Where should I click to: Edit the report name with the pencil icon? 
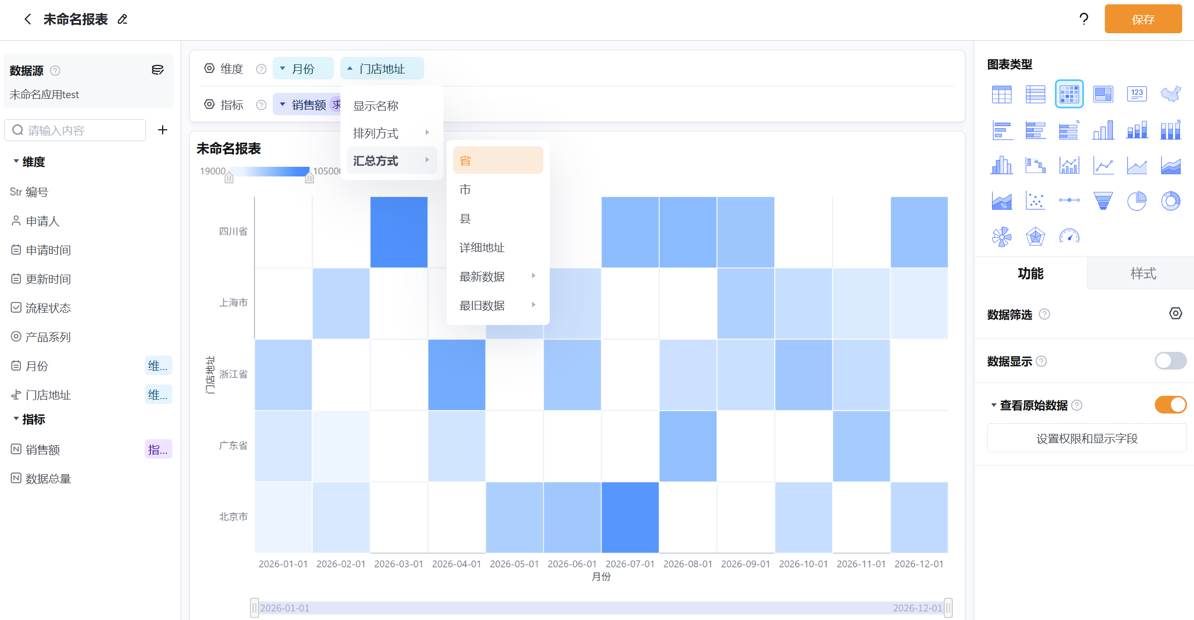(x=122, y=19)
